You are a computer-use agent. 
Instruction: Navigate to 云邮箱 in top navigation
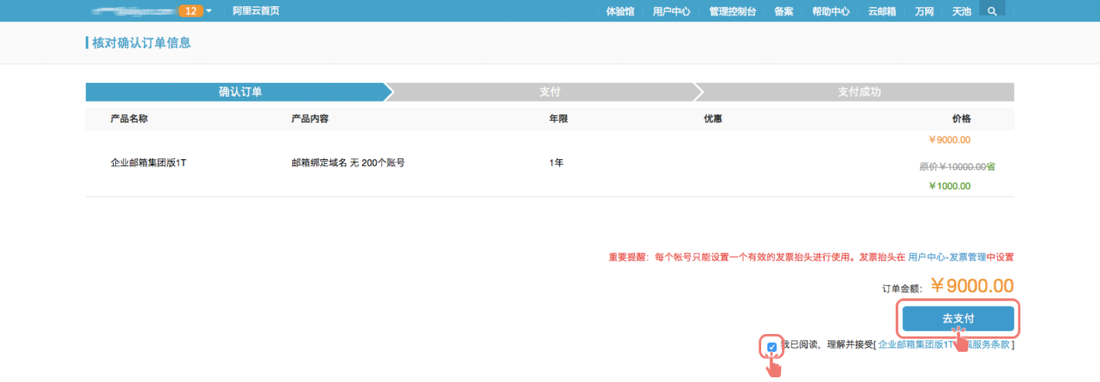(882, 12)
